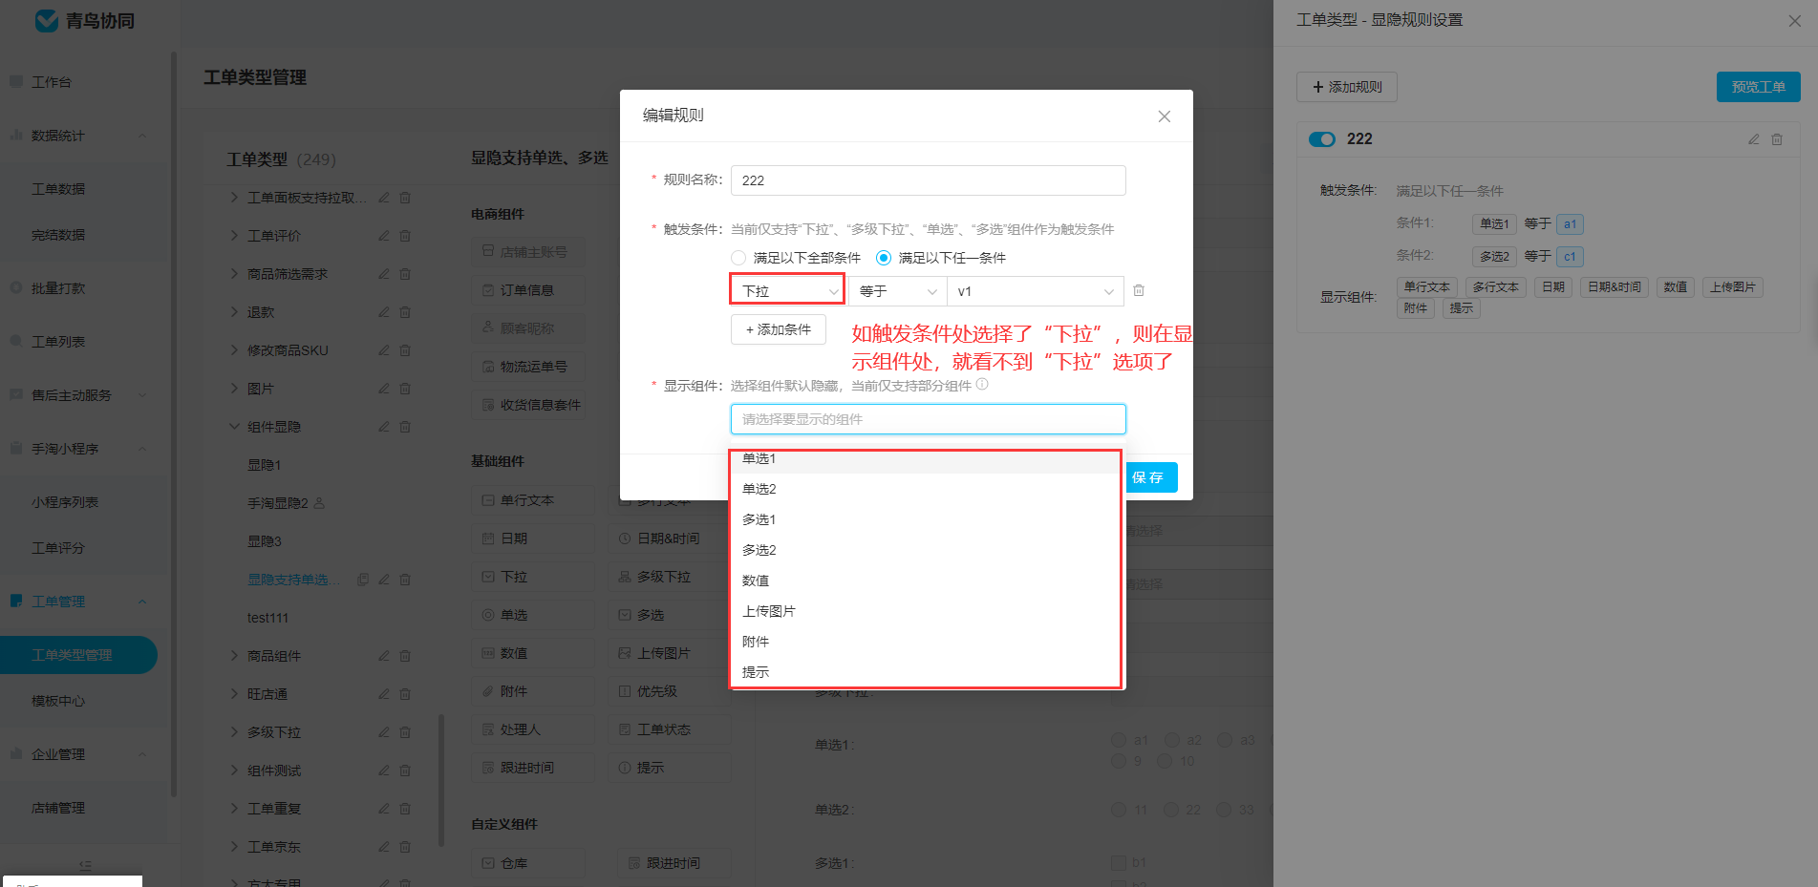Click the info icon beside 显示组件 hint

982,385
